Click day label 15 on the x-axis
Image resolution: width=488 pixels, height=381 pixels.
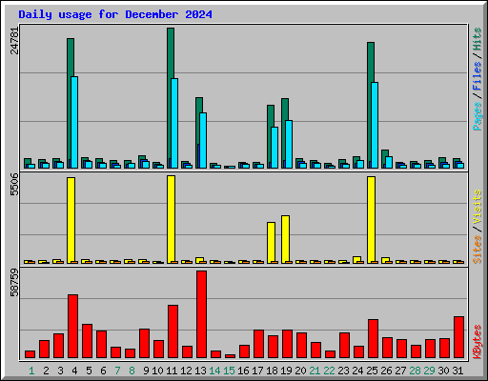(229, 371)
